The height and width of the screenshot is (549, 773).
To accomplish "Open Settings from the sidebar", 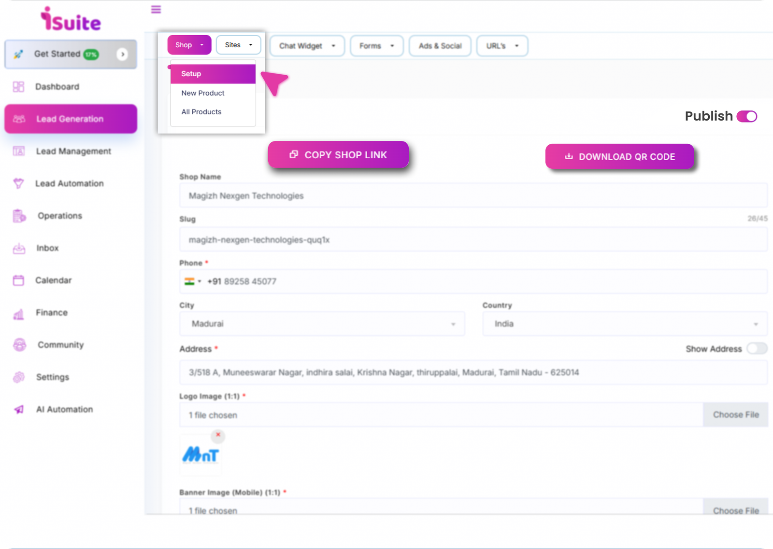I will [x=52, y=377].
